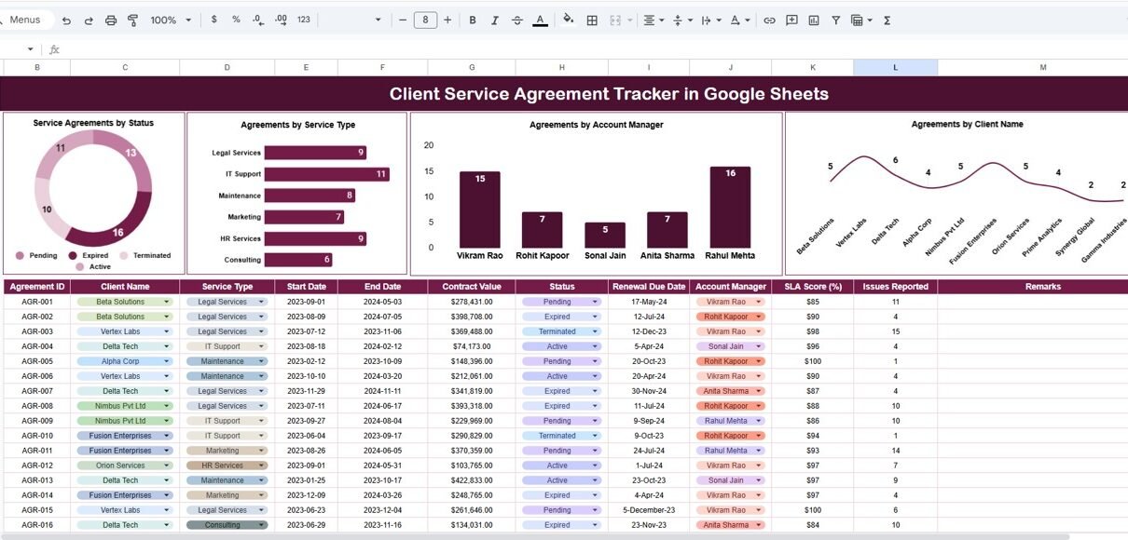The width and height of the screenshot is (1128, 540).
Task: Toggle bold formatting
Action: point(473,20)
